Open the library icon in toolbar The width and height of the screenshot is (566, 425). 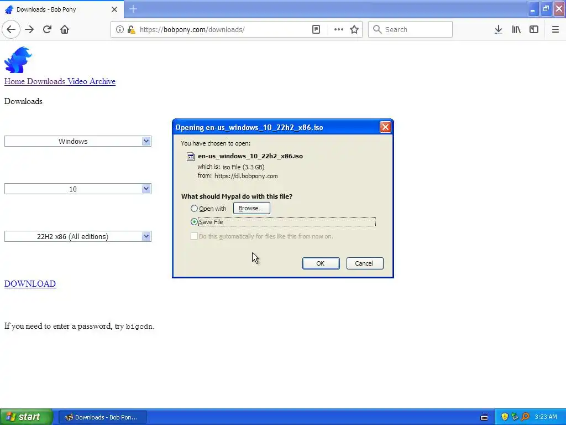(x=516, y=29)
